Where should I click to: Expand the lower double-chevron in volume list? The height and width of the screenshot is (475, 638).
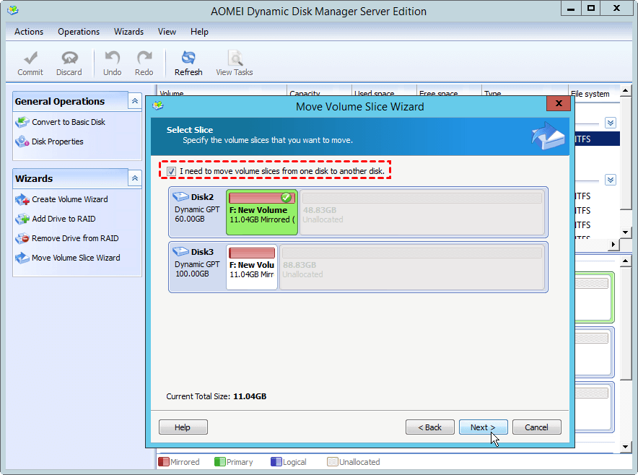coord(611,180)
